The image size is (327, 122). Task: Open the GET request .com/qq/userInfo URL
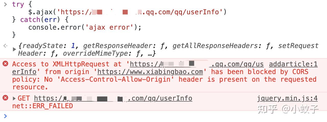tap(113, 98)
